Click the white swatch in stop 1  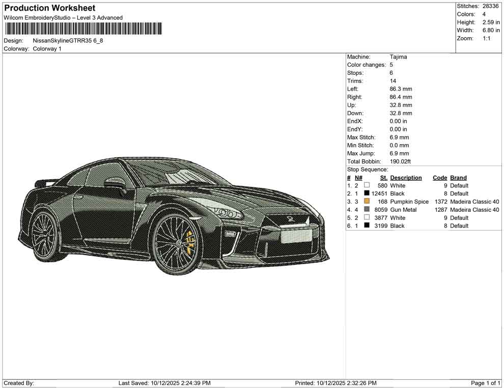pos(367,185)
